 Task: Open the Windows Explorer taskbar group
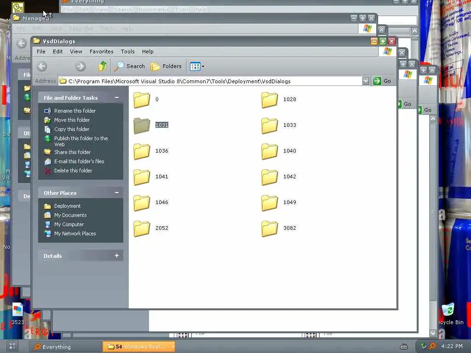click(x=139, y=347)
